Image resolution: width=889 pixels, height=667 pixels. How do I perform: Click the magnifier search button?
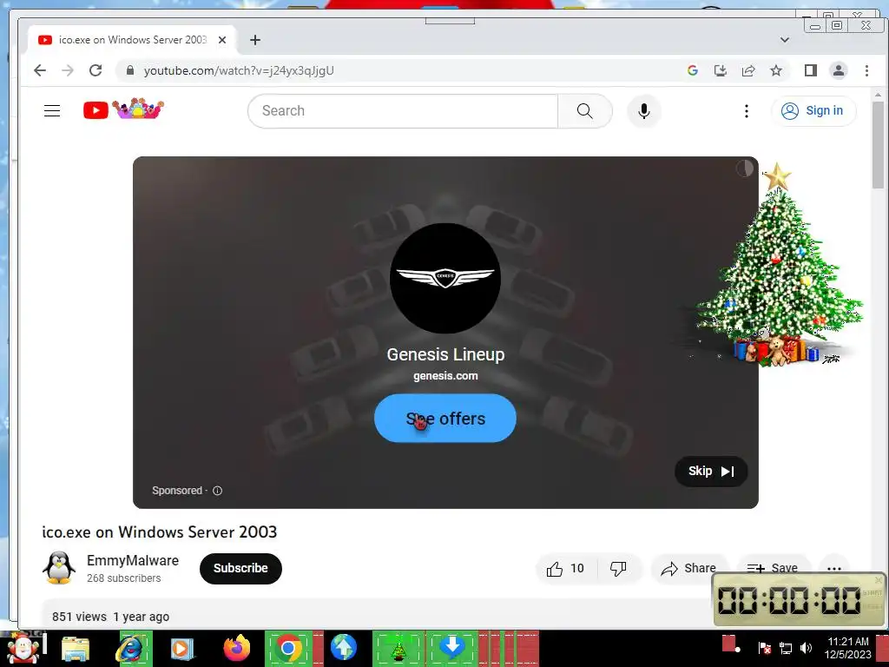click(x=584, y=110)
